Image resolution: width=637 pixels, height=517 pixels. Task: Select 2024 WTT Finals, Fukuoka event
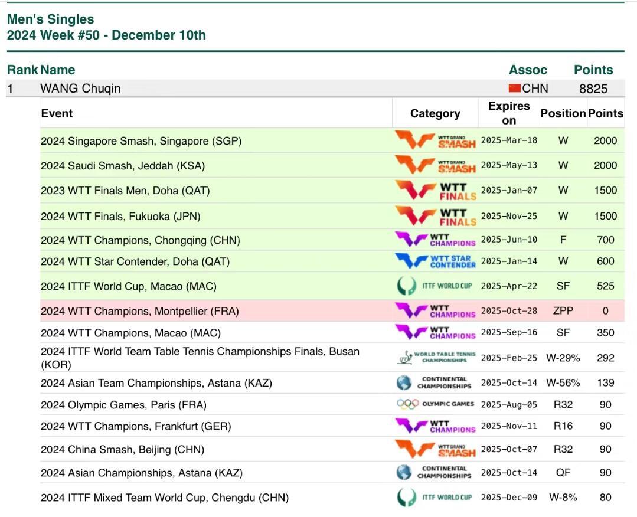[x=120, y=217]
